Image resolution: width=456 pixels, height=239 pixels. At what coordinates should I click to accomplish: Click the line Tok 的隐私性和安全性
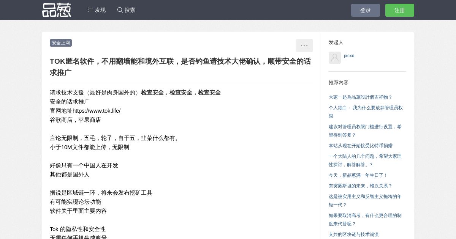pyautogui.click(x=78, y=229)
